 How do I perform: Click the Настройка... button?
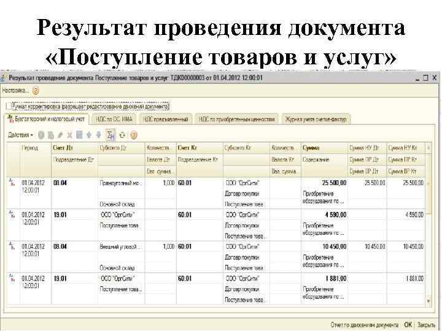point(15,91)
